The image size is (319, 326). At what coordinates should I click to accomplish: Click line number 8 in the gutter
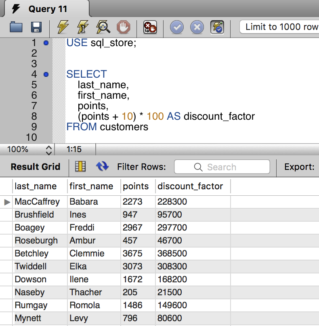coord(34,116)
